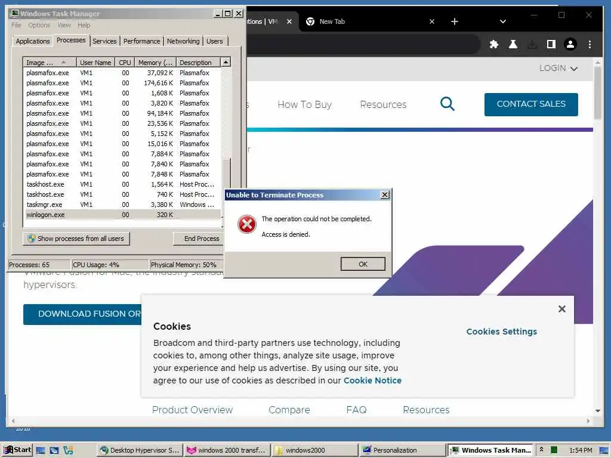
Task: Close the VMware browser tab
Action: 289,21
